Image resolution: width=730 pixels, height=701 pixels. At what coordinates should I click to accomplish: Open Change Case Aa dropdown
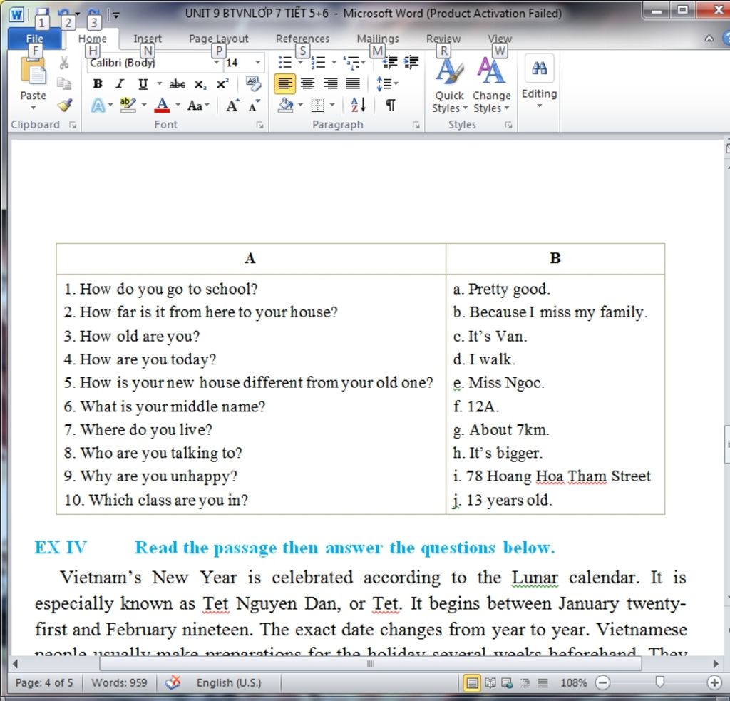tap(198, 106)
